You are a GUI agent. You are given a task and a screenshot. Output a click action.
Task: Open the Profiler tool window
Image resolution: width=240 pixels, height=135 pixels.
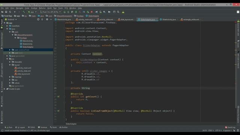pos(63,127)
